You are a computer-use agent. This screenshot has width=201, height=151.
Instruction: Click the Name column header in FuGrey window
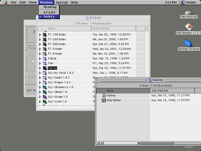click(123, 91)
